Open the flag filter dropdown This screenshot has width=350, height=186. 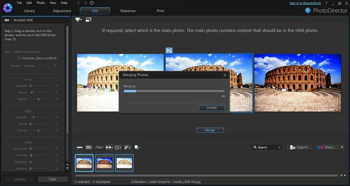[x=109, y=147]
